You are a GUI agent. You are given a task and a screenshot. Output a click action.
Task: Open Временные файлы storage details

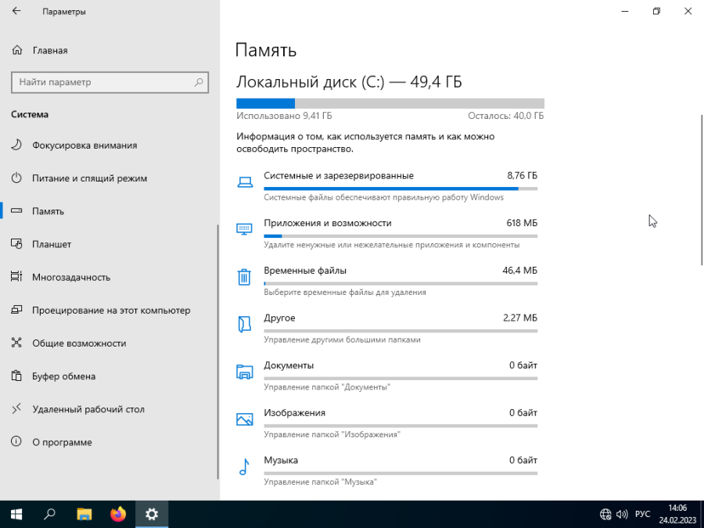[x=387, y=281]
